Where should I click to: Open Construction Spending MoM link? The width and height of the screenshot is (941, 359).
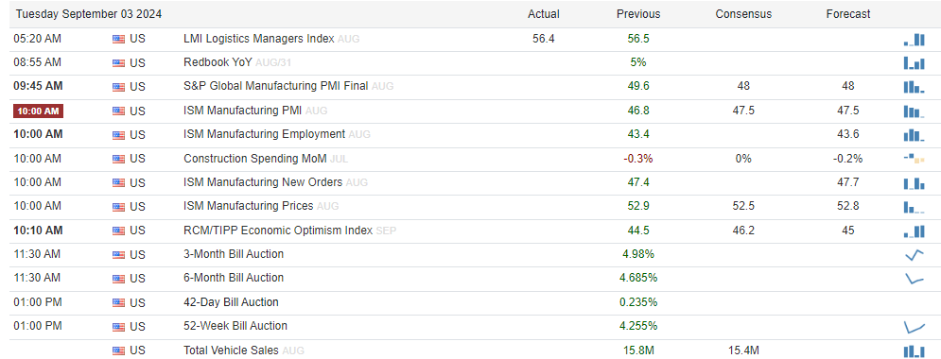pyautogui.click(x=255, y=158)
